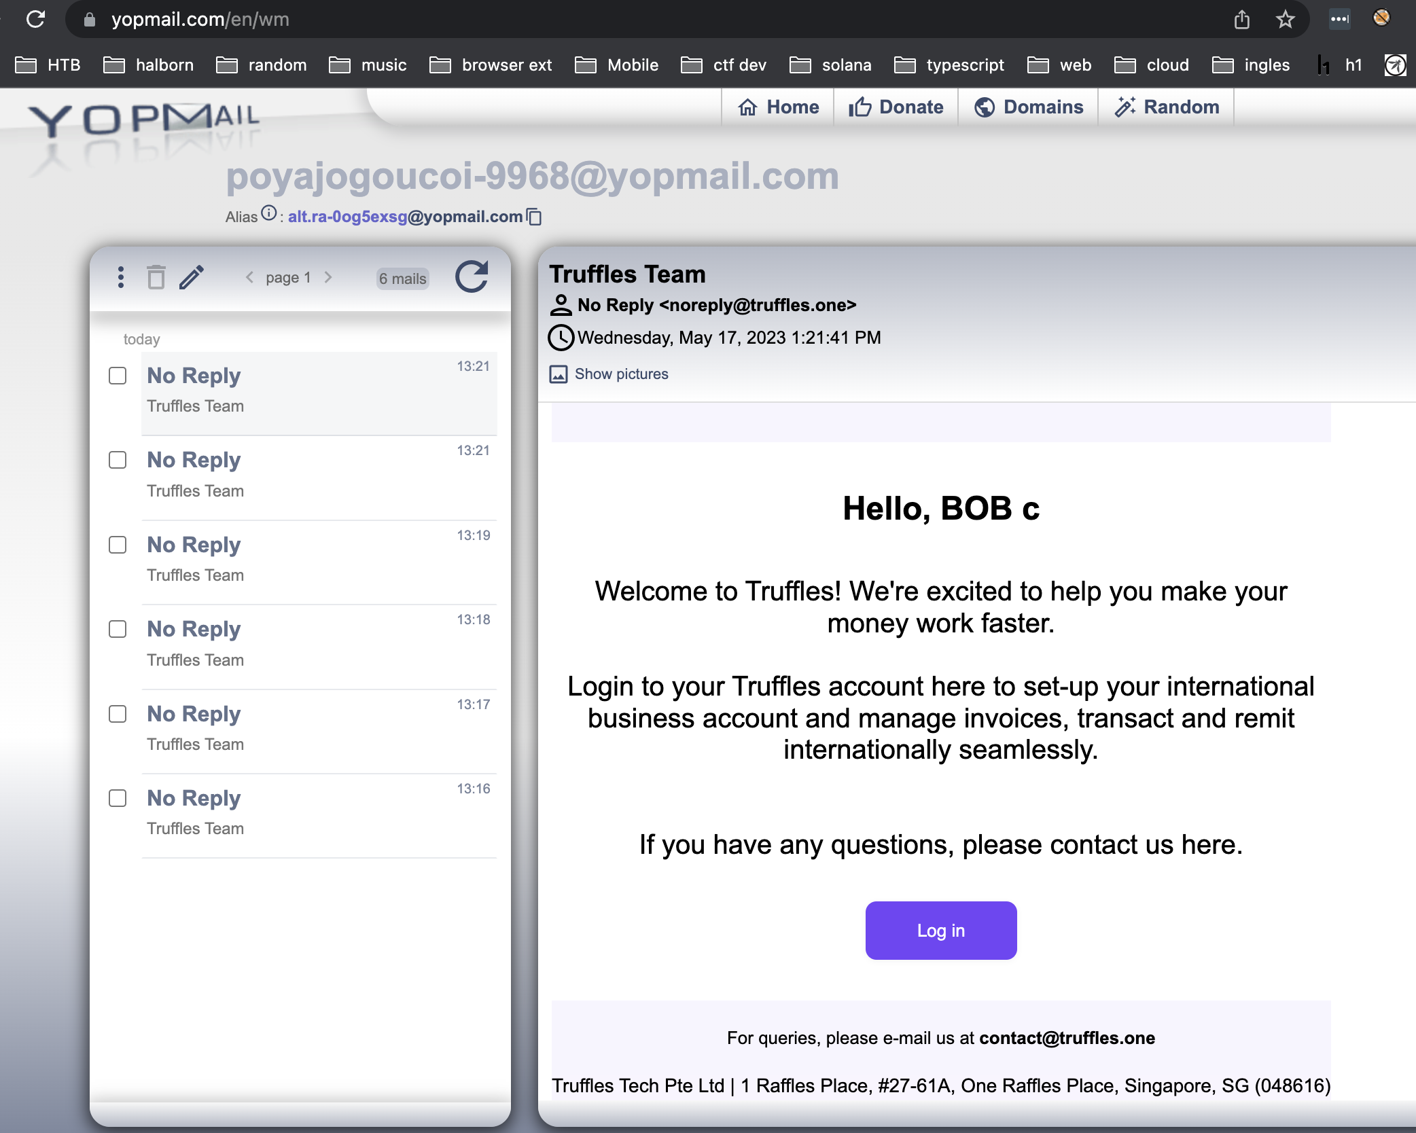The width and height of the screenshot is (1416, 1133).
Task: Bookmark this page with the star icon
Action: (1286, 19)
